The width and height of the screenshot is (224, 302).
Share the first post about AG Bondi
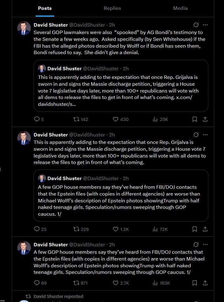[x=205, y=119]
